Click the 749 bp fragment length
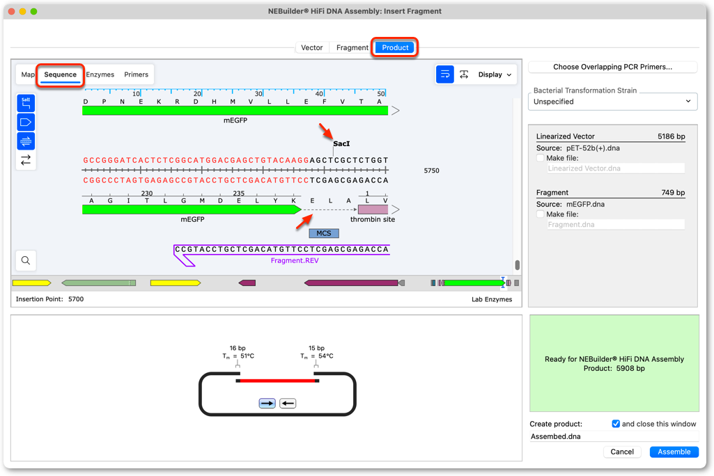 673,193
